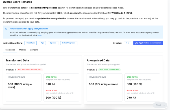
Task: Select the k-value input field
Action: pos(127,43)
